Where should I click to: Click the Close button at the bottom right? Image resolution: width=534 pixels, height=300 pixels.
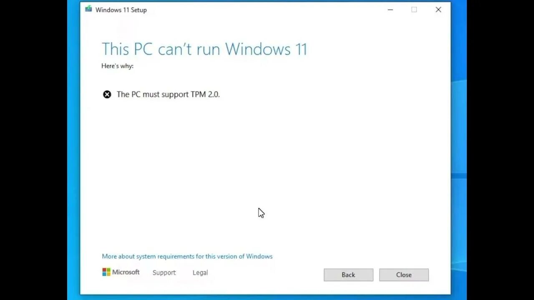(404, 275)
